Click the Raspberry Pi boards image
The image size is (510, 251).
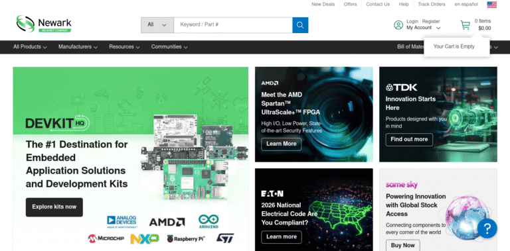[x=194, y=157]
